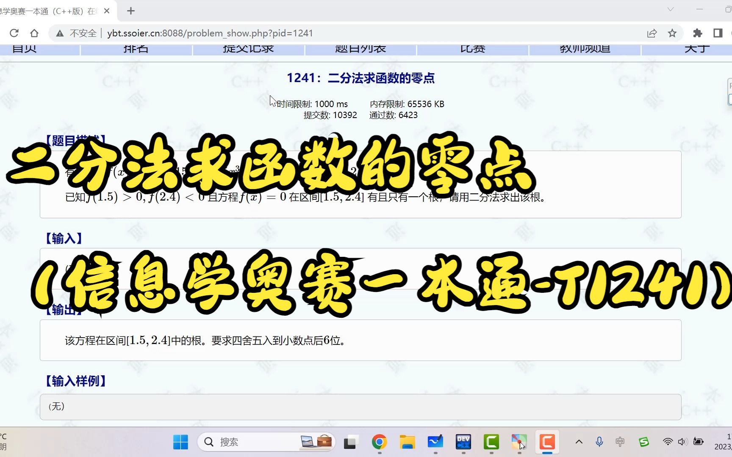Open Google Chrome from the taskbar
Screen dimensions: 732x457
(379, 442)
